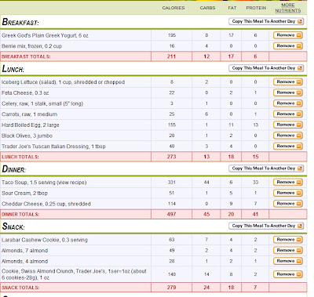The width and height of the screenshot is (314, 297).
Task: Click Snack Totals calories value 279
Action: (171, 288)
